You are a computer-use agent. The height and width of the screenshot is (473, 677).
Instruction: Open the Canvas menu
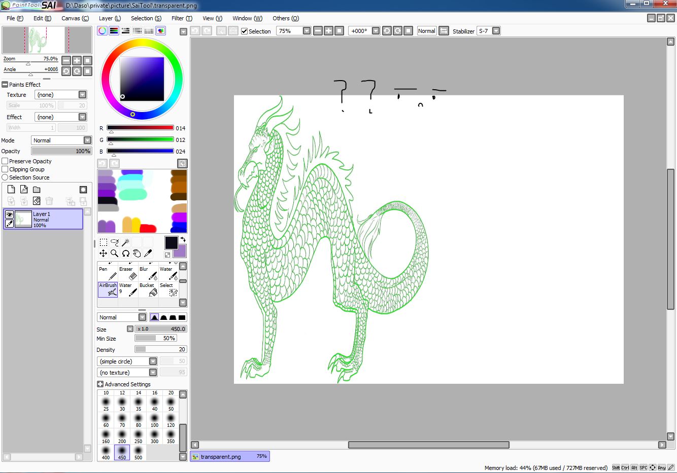click(75, 18)
